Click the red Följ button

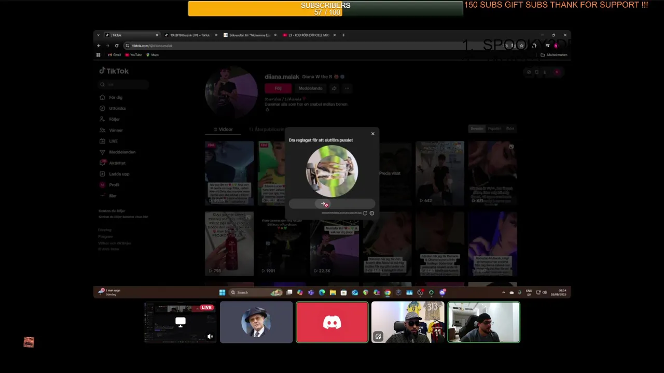278,88
